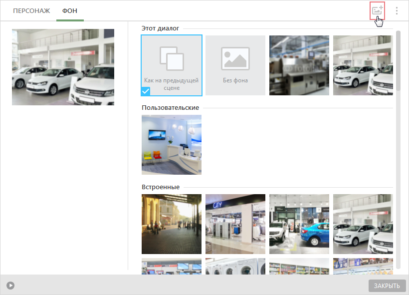Click the add background image icon
This screenshot has width=409, height=295.
pos(377,10)
